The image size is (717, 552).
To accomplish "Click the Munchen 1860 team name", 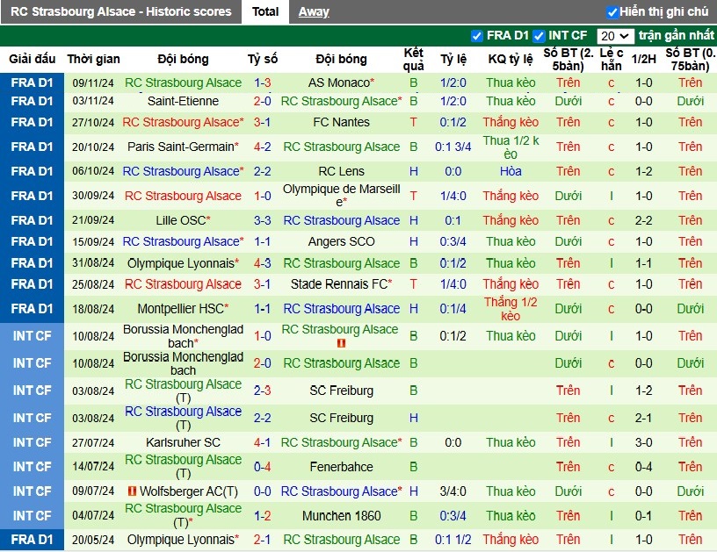I will click(341, 516).
